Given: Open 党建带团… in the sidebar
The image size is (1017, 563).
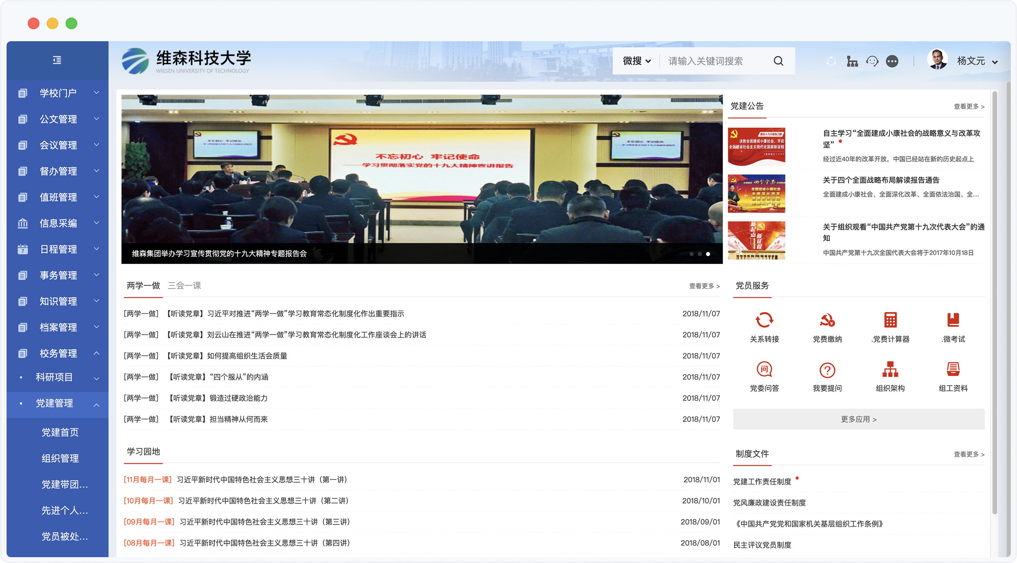Looking at the screenshot, I should [x=65, y=485].
